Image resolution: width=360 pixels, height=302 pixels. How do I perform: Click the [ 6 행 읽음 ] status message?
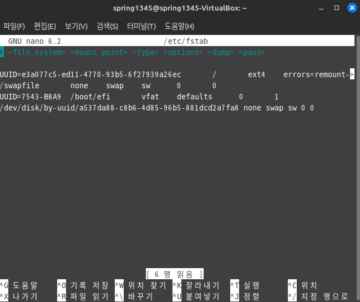(175, 274)
